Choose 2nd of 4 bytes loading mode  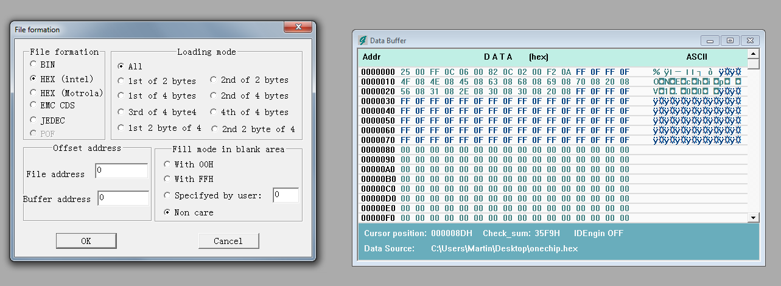click(214, 96)
